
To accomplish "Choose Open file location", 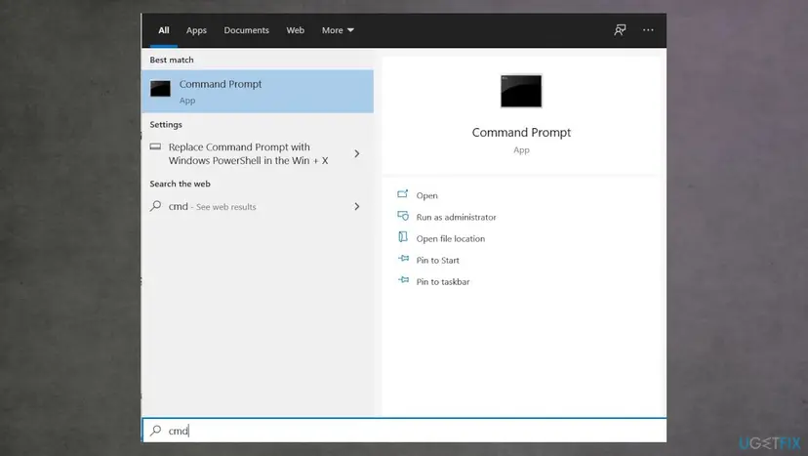I will pyautogui.click(x=451, y=239).
